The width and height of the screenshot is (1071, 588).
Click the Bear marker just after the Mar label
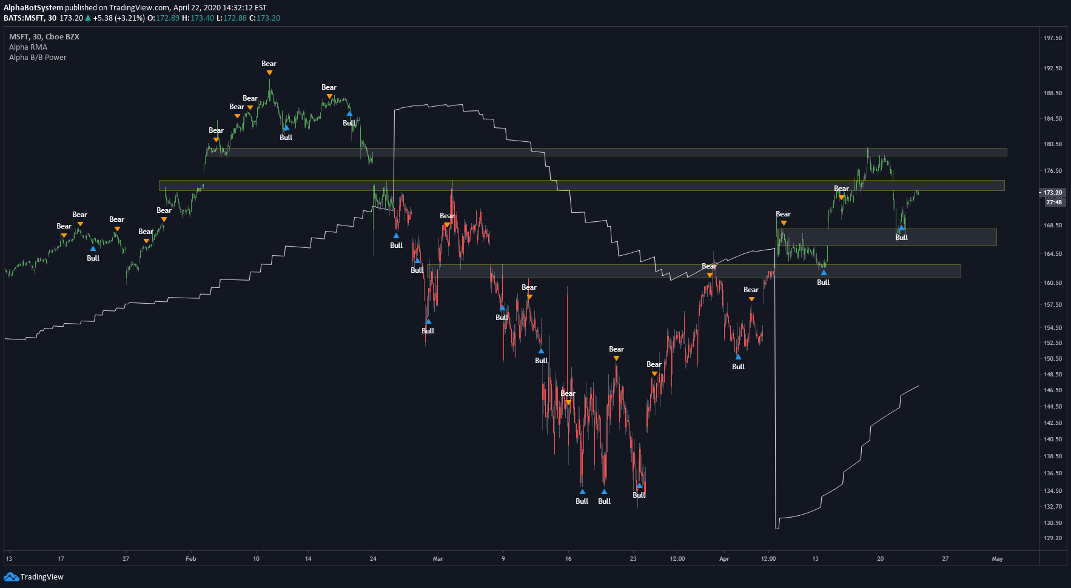point(447,225)
